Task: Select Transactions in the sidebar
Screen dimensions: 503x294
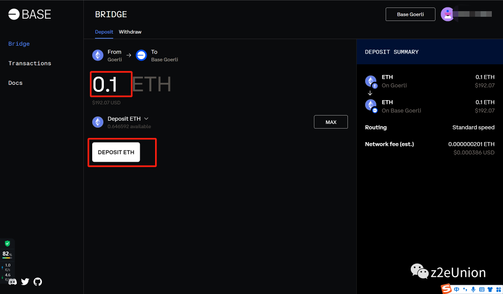Action: (x=29, y=63)
